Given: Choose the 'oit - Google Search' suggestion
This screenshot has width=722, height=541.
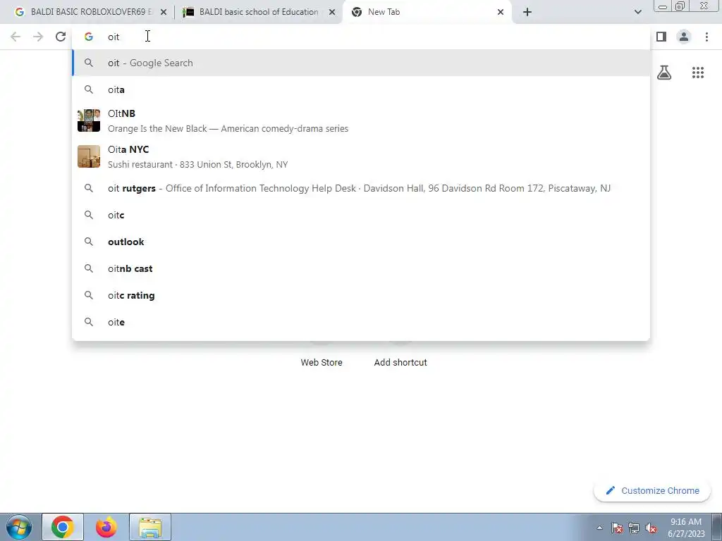Looking at the screenshot, I should 361,63.
